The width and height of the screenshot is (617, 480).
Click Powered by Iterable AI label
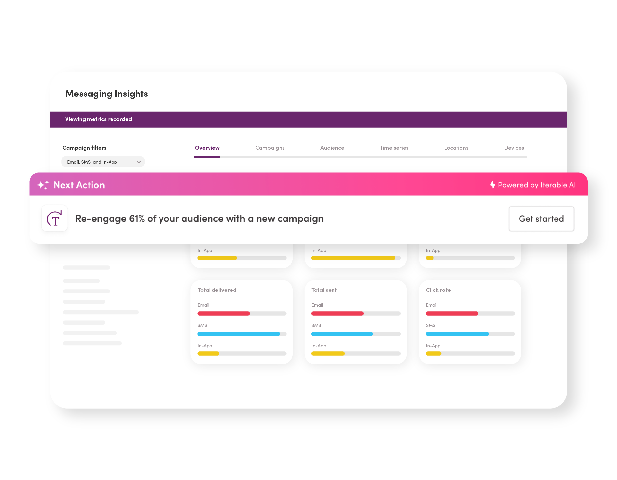pyautogui.click(x=537, y=185)
